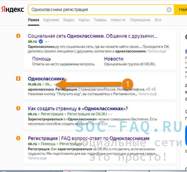The width and height of the screenshot is (187, 172).
Task: Click the favicon beside the Регистрация FAQ result
Action: click(18, 138)
